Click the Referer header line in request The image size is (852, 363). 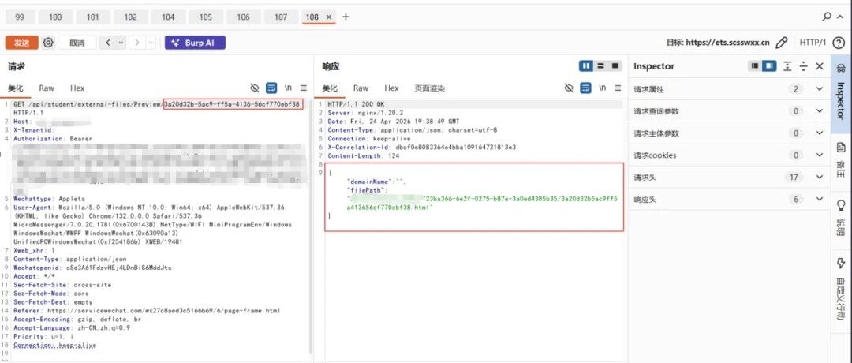click(147, 311)
